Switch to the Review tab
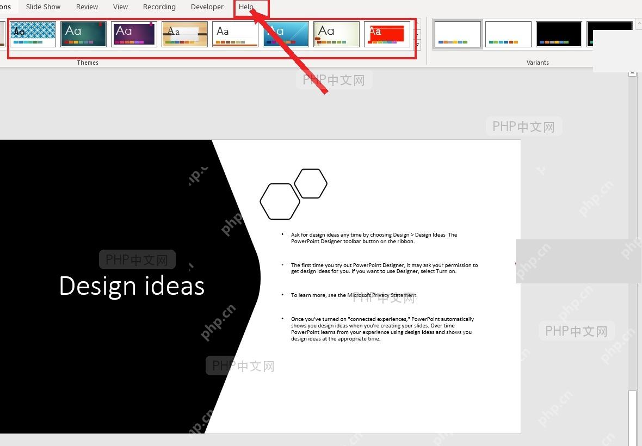This screenshot has width=642, height=446. (x=87, y=7)
